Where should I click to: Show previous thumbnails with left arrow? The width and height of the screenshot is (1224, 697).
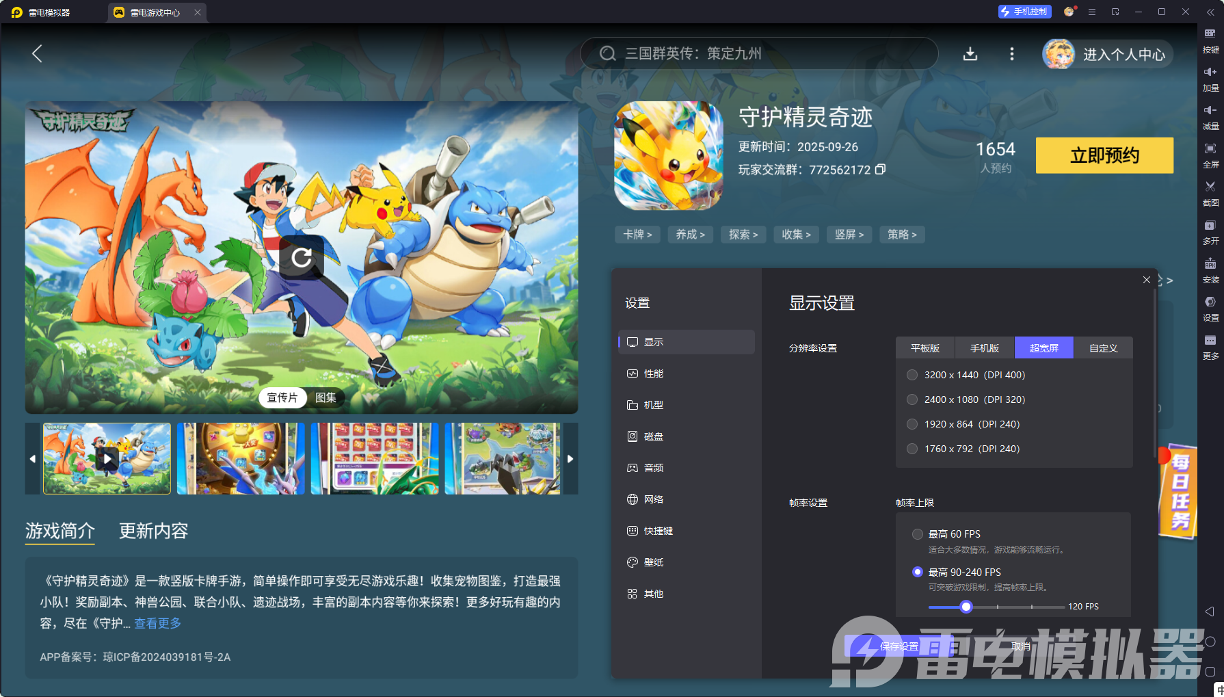33,458
